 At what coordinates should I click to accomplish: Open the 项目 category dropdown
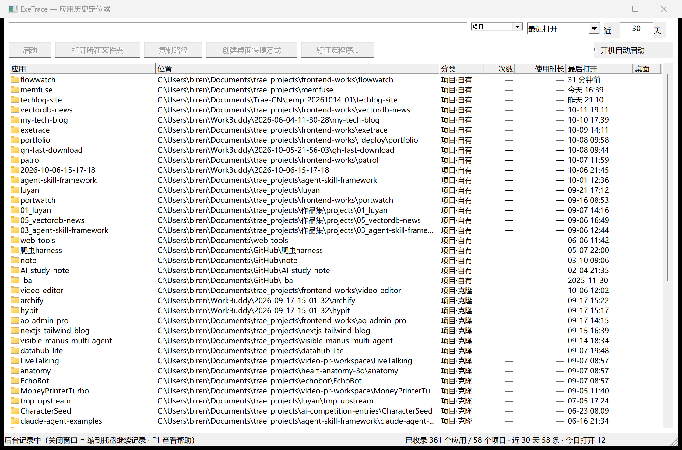point(497,27)
